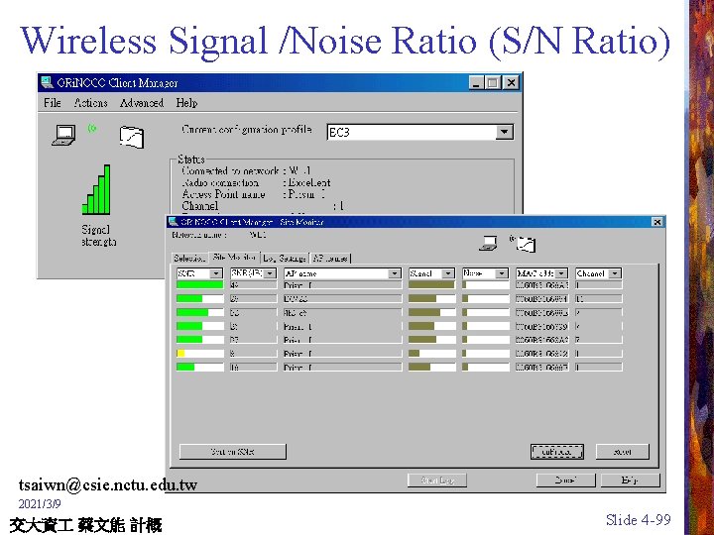Click the AP name cell in the first row
714x535 pixels.
pyautogui.click(x=343, y=285)
